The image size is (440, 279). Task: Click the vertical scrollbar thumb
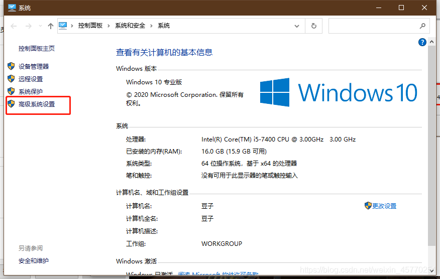[431, 146]
